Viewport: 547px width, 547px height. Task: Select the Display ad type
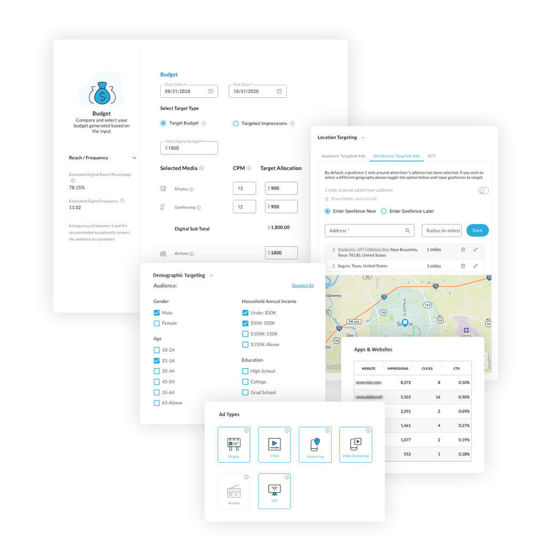[x=234, y=444]
